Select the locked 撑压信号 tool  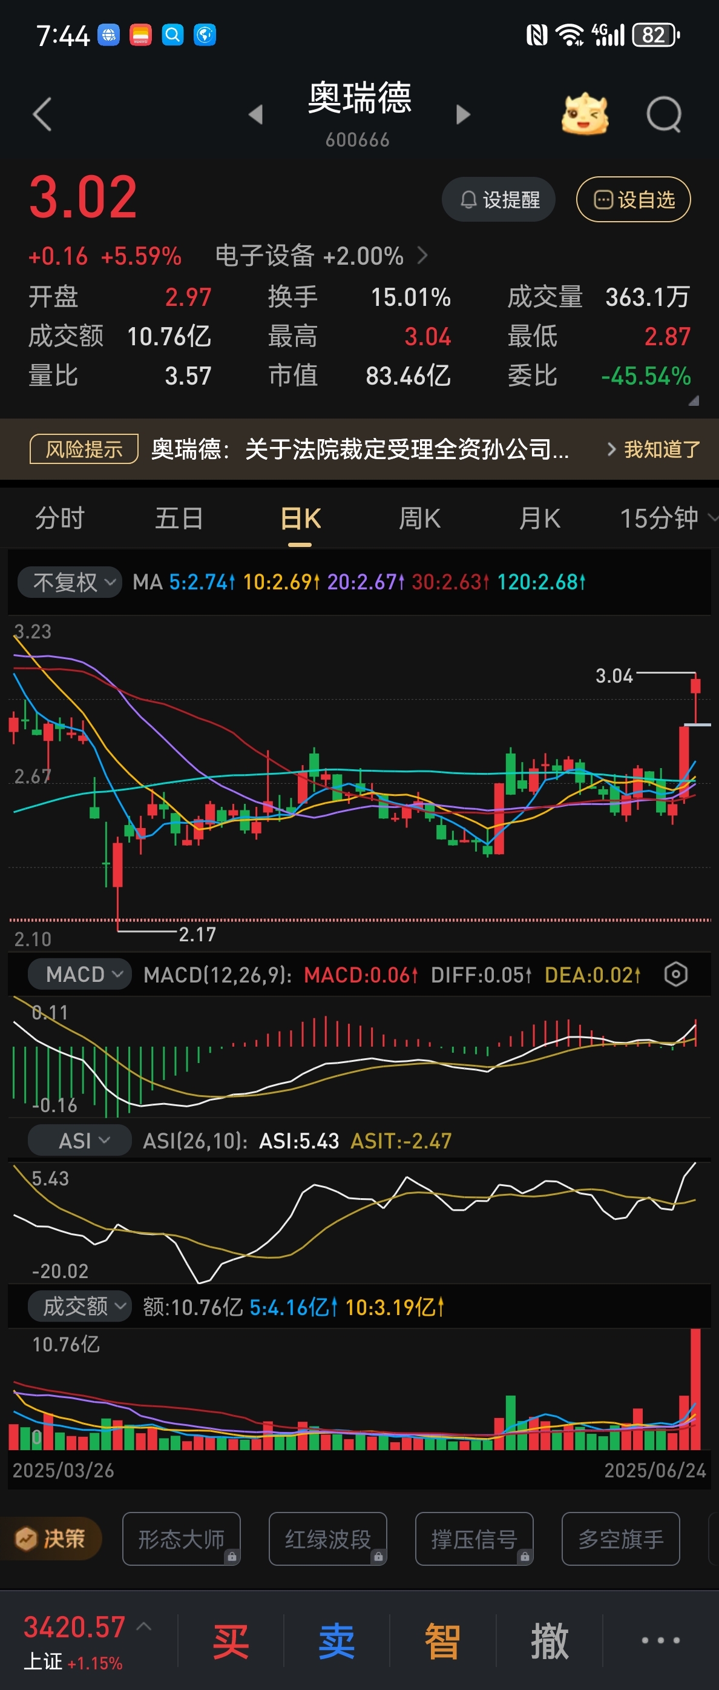474,1539
